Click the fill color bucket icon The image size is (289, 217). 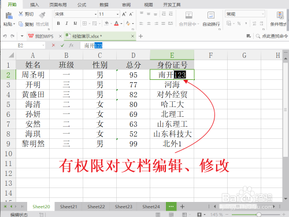tap(106, 24)
